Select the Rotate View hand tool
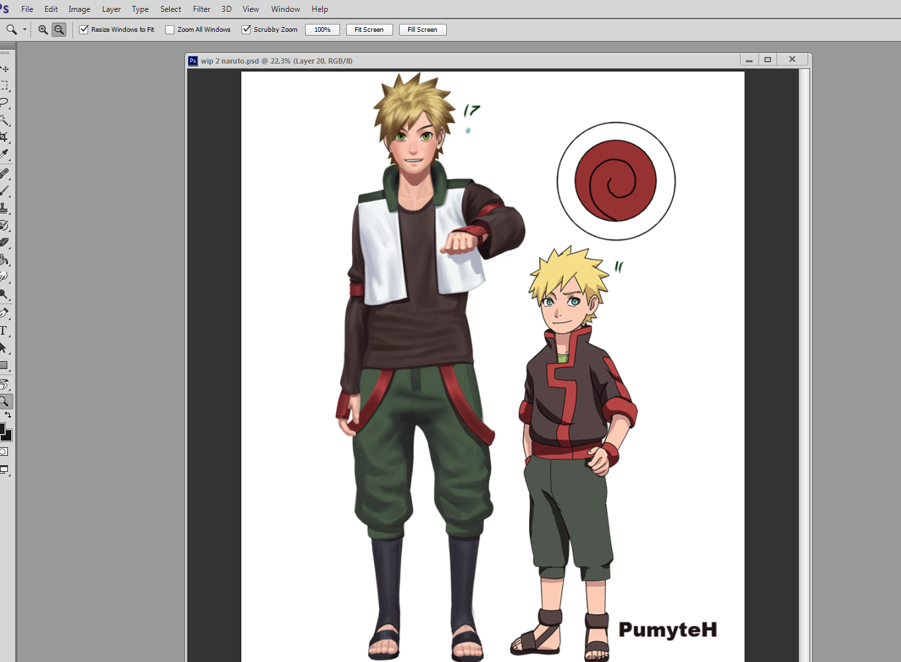The image size is (901, 662). 5,384
